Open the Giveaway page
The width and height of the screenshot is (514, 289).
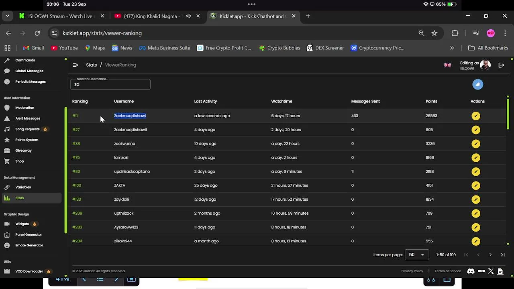(x=23, y=151)
